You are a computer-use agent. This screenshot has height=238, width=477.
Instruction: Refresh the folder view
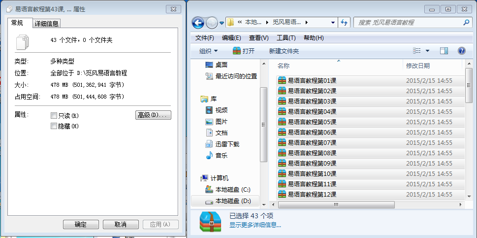pyautogui.click(x=344, y=23)
